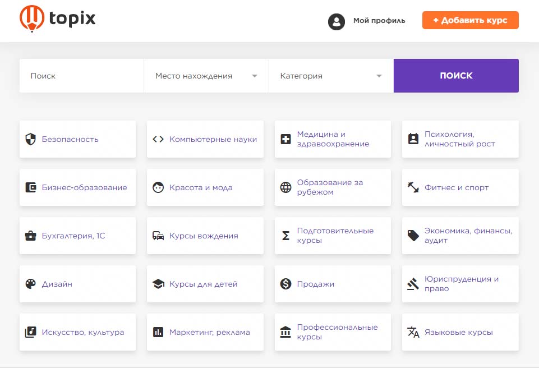The image size is (539, 368).
Task: Click the dumbbell icon for Фитнес и спорт
Action: (x=413, y=187)
